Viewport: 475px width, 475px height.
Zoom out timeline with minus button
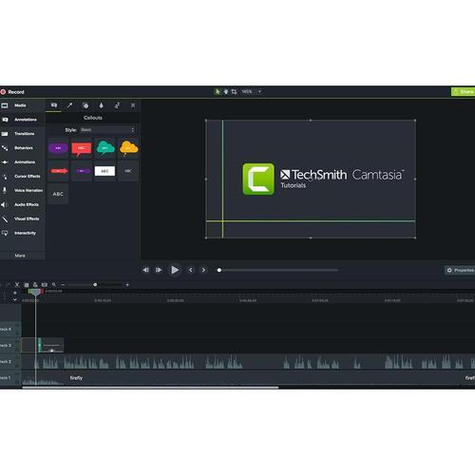(63, 285)
